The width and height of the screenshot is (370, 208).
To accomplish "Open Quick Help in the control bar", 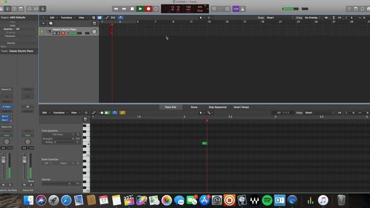I will [x=14, y=9].
